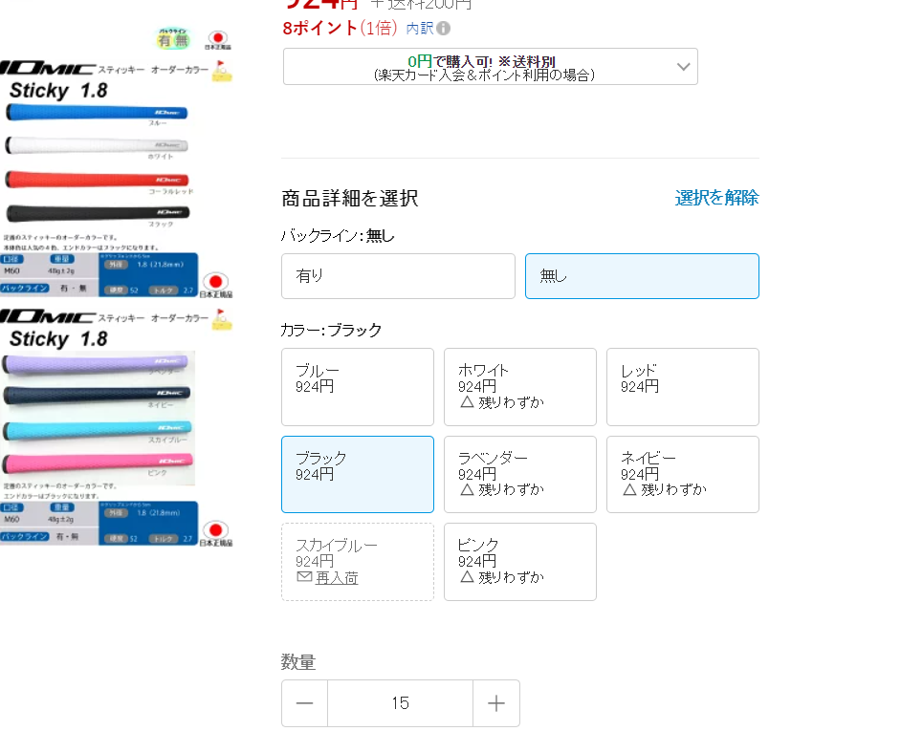Image resolution: width=901 pixels, height=753 pixels.
Task: Select the ピンク color option
Action: [x=519, y=561]
